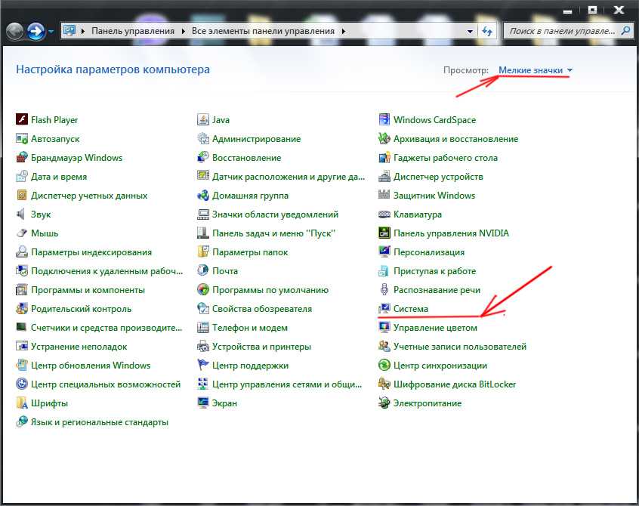Open Свойства обозревателя link

click(262, 308)
